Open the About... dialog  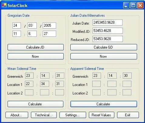17,115
